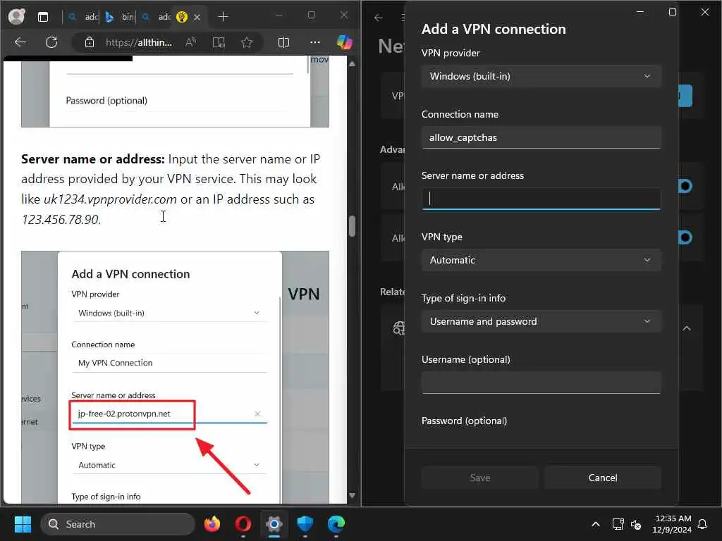
Task: Refresh the Edge page
Action: pos(51,42)
